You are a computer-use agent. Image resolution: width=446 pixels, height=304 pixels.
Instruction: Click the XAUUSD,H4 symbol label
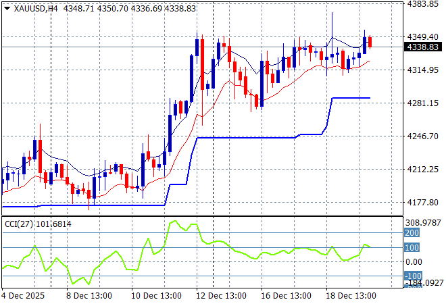pyautogui.click(x=36, y=9)
